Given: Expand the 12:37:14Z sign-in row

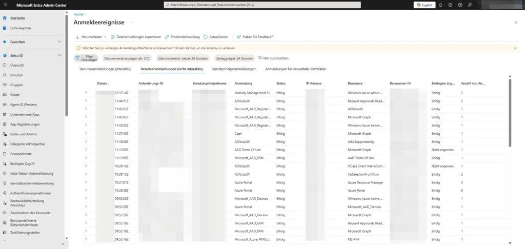Looking at the screenshot, I should click(86, 93).
